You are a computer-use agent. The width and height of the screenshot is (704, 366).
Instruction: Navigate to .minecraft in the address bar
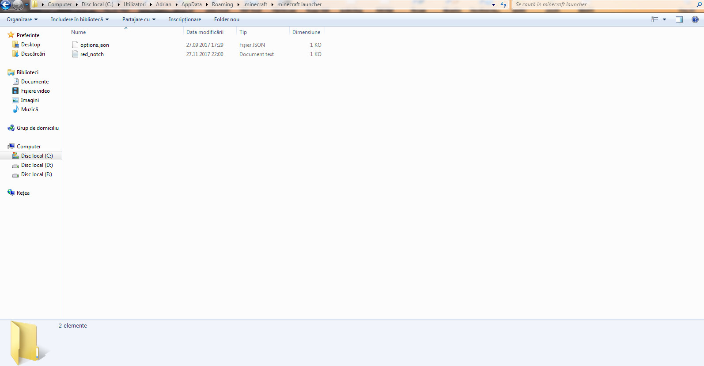click(x=255, y=4)
